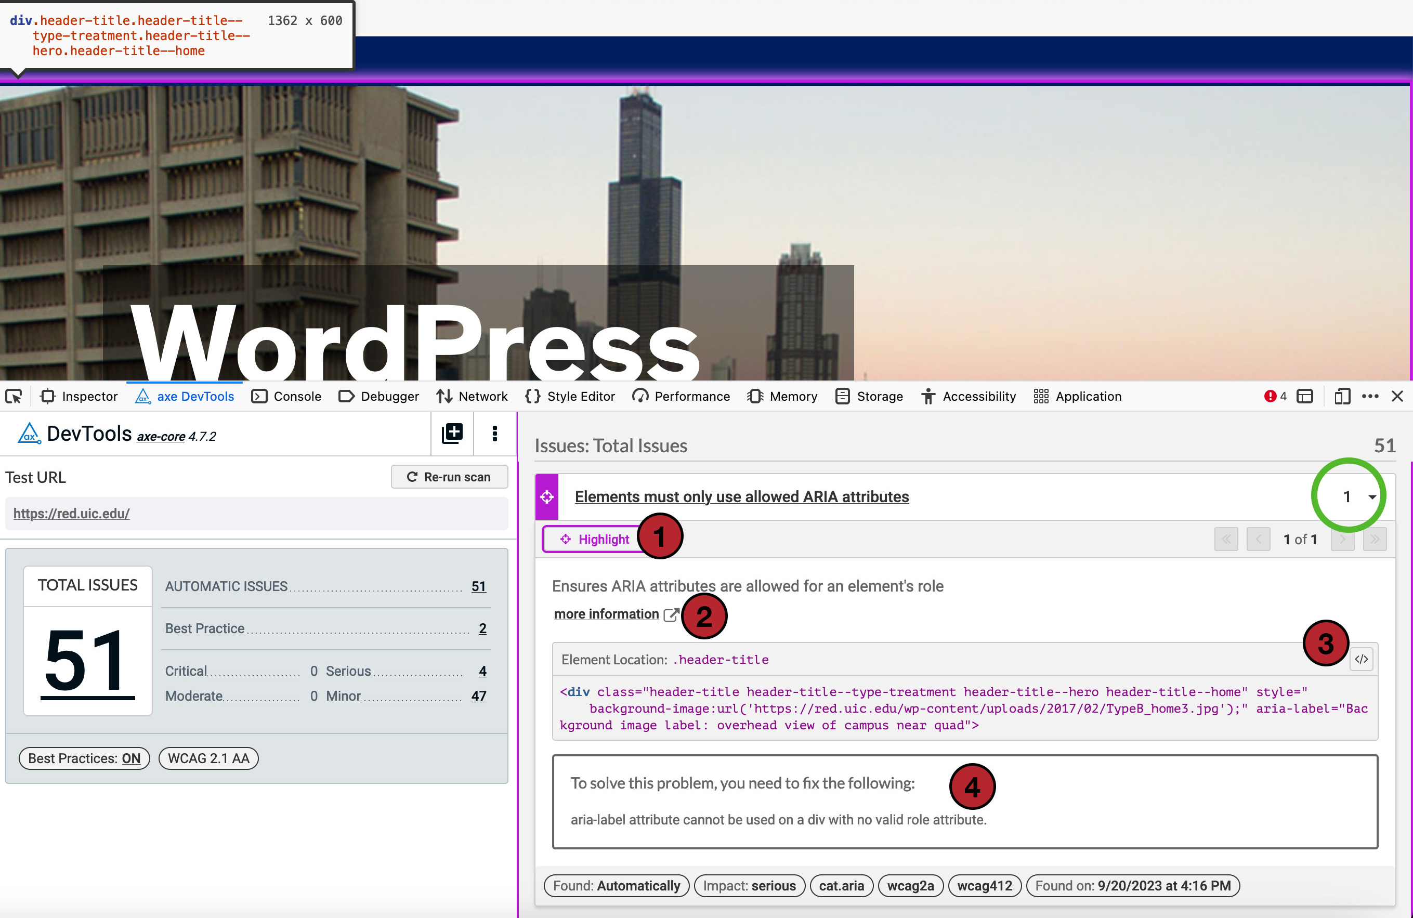This screenshot has width=1413, height=918.
Task: Toggle WCAG 2.1 AA filter button
Action: point(211,758)
